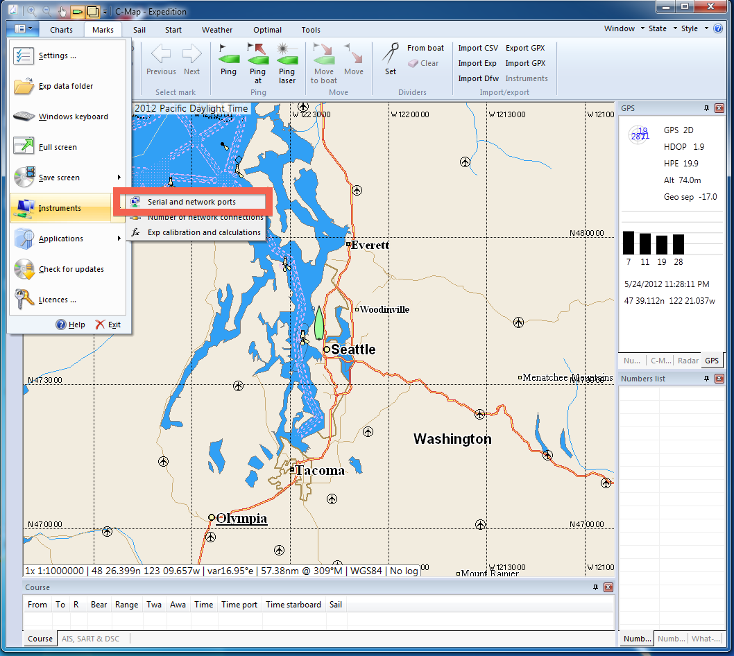Image resolution: width=734 pixels, height=656 pixels.
Task: Switch to the What-... tab
Action: point(706,639)
